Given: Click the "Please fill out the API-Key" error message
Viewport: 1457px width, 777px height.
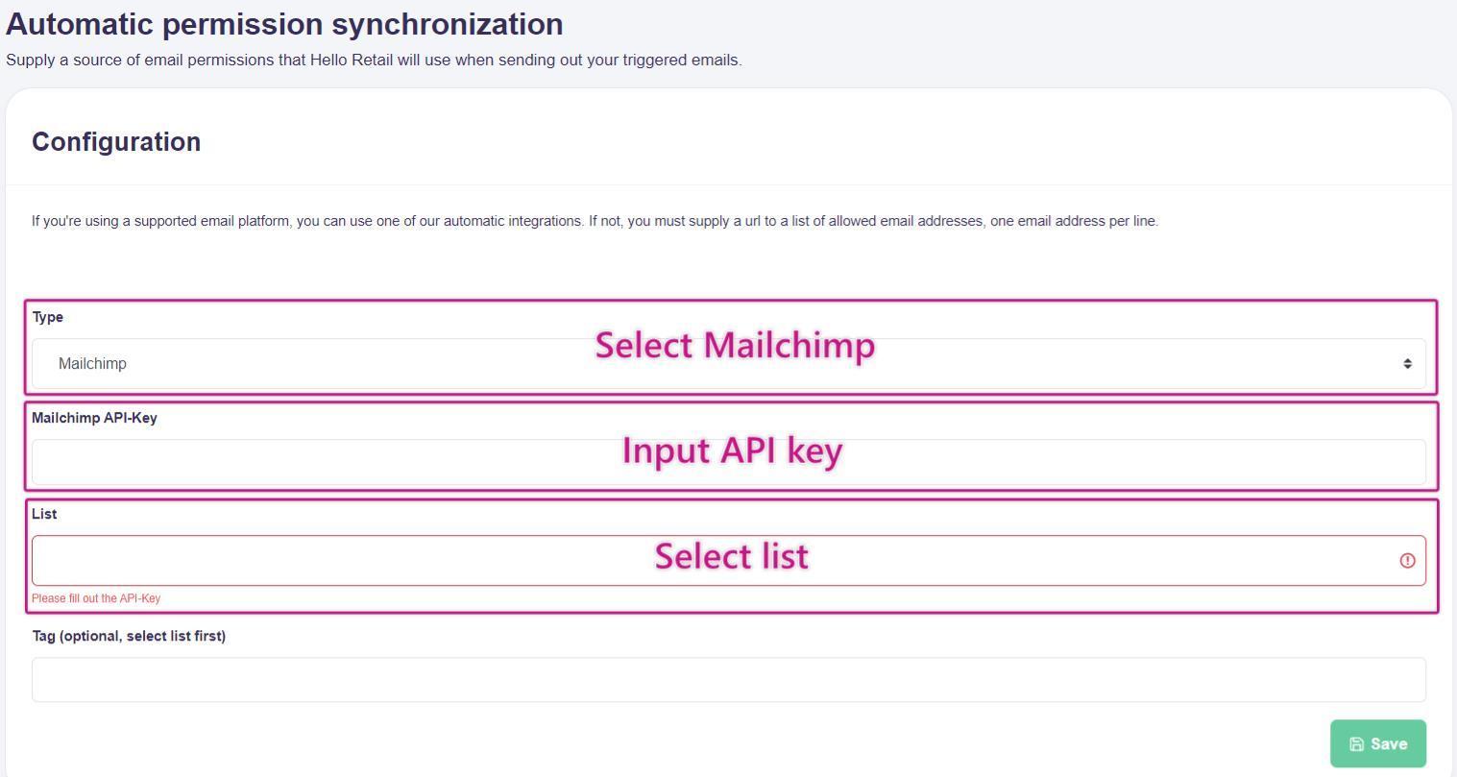Looking at the screenshot, I should 96,598.
